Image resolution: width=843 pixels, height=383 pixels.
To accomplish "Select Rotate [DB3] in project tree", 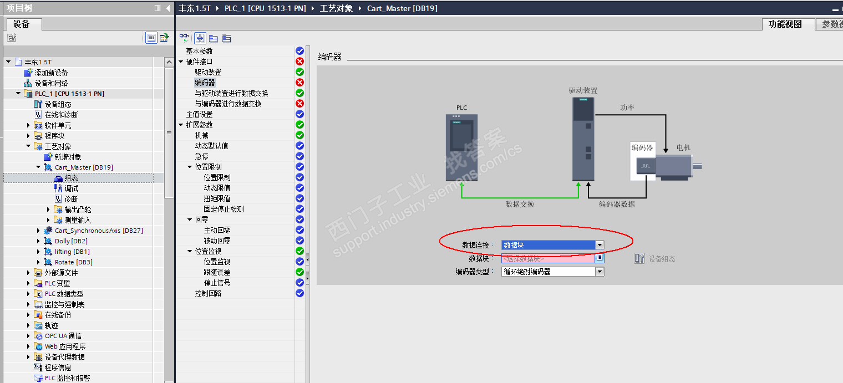I will tap(74, 262).
